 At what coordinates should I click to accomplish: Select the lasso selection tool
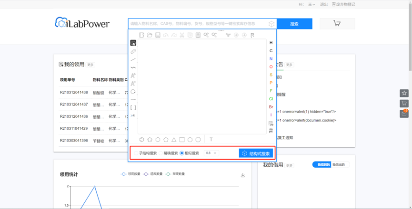pyautogui.click(x=133, y=43)
